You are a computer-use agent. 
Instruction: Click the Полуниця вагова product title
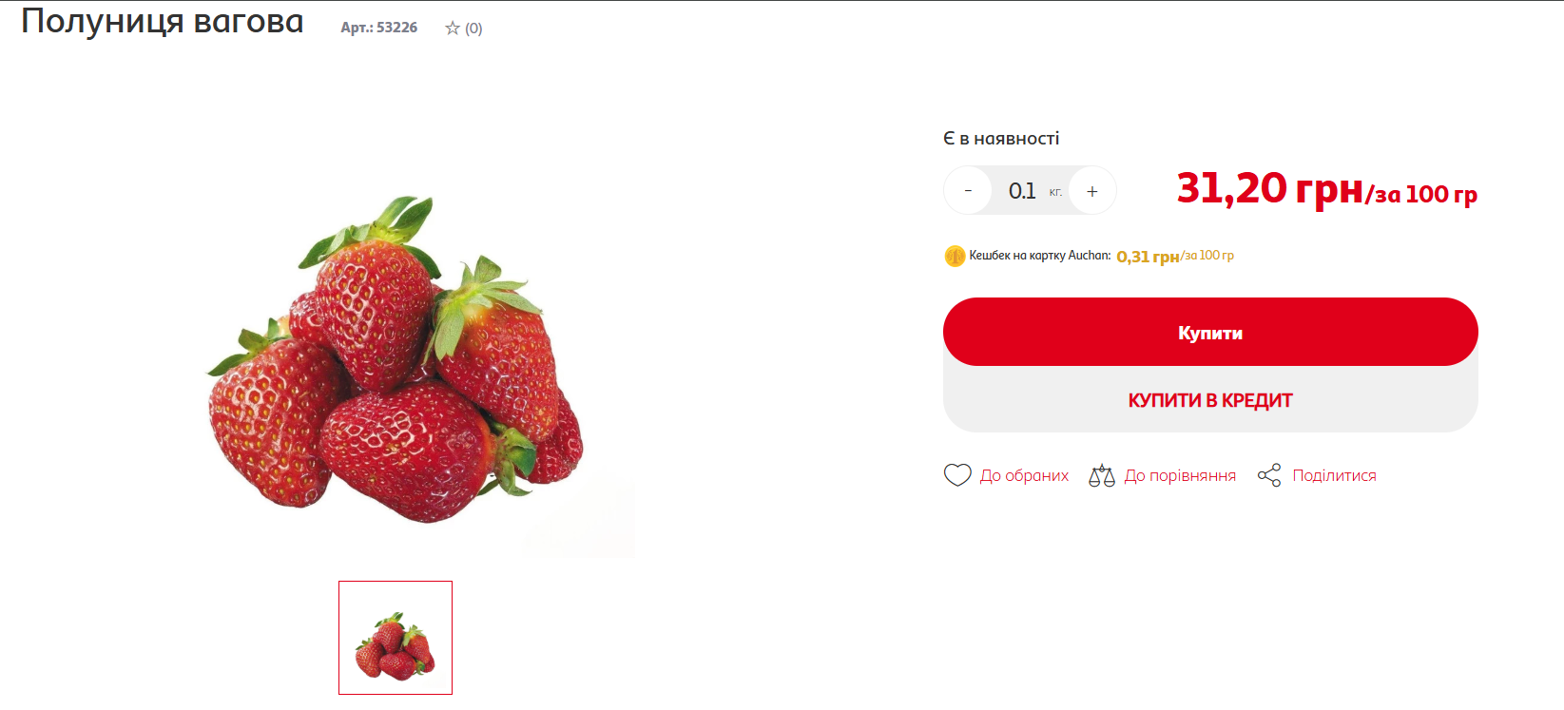click(163, 21)
